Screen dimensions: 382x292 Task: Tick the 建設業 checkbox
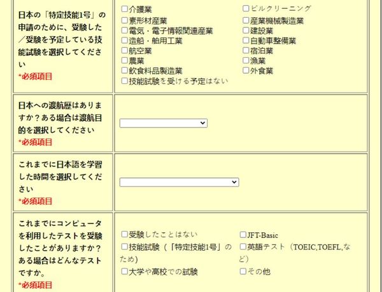tap(246, 30)
